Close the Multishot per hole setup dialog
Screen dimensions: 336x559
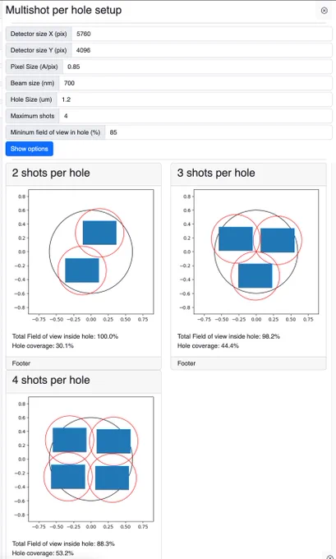(324, 11)
